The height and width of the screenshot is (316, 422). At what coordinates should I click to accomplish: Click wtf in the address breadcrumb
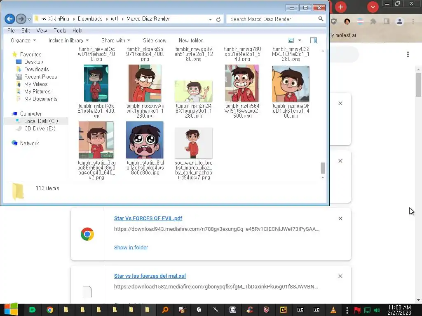[115, 19]
